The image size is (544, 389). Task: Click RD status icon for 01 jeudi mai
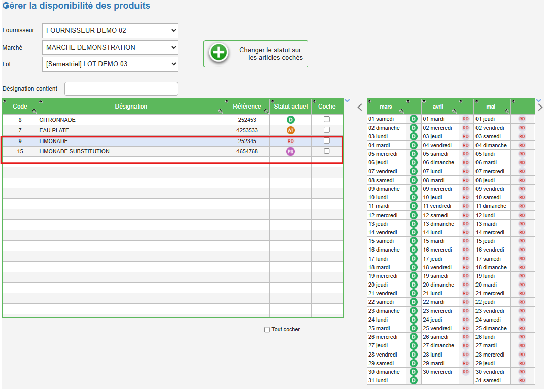coord(522,119)
